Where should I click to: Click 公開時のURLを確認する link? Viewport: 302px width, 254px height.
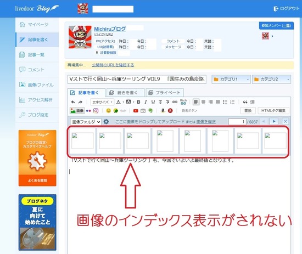coord(113,65)
